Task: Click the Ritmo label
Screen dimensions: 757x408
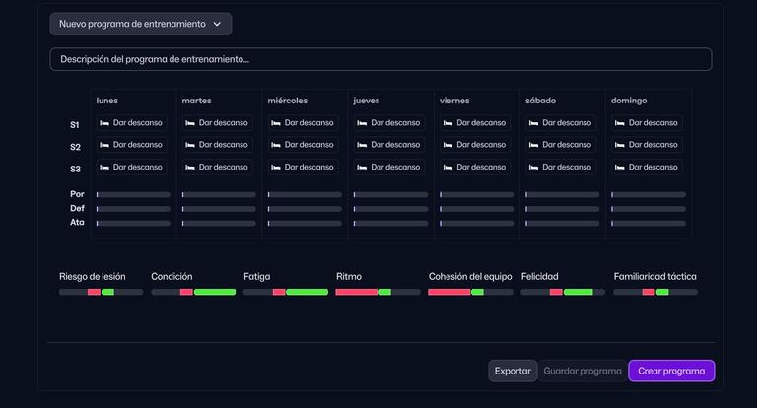Action: pyautogui.click(x=349, y=277)
